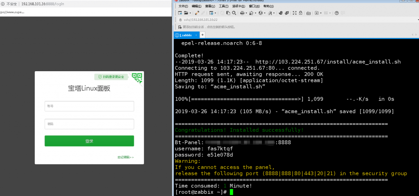This screenshot has height=196, width=419.
Task: Click the Xshell Disconnect icon
Action: [x=203, y=13]
